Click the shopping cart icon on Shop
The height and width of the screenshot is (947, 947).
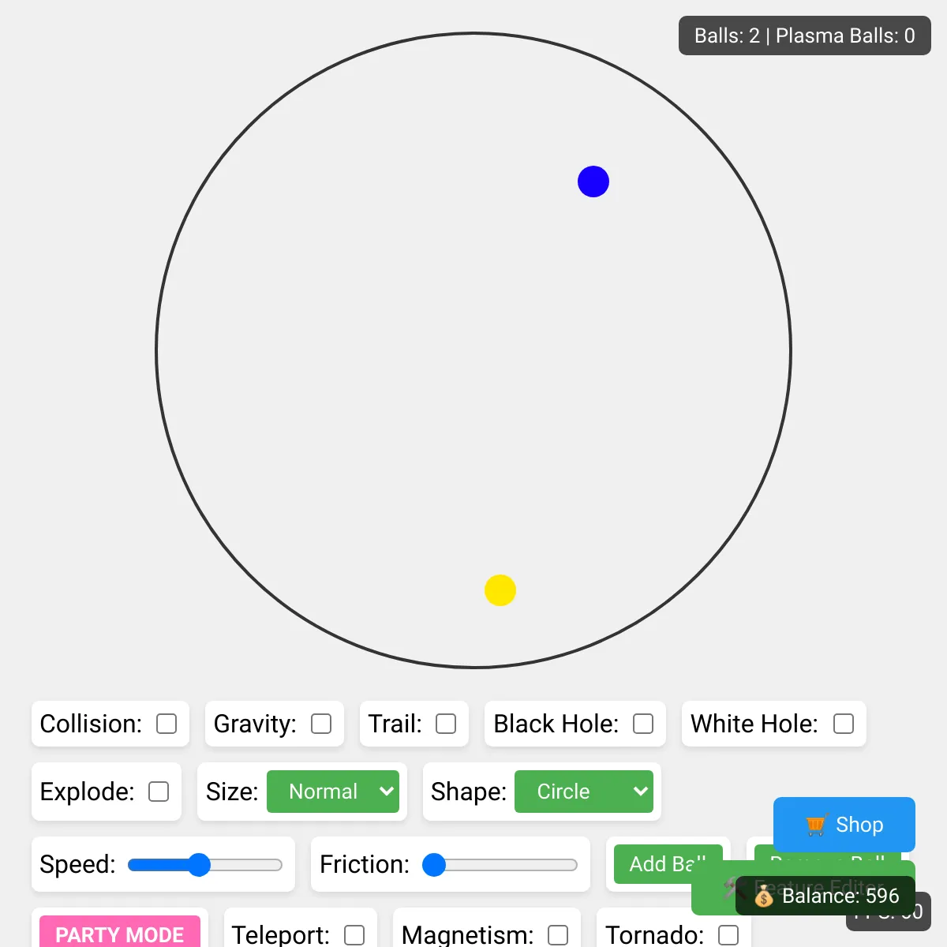(x=817, y=825)
